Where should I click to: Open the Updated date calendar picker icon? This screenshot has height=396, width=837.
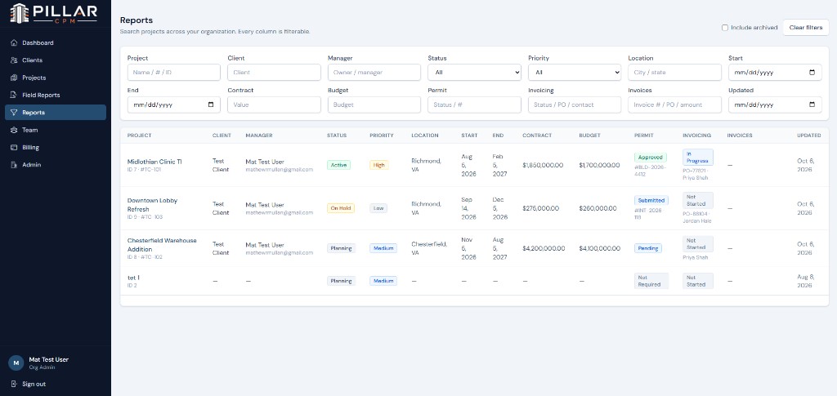[812, 105]
